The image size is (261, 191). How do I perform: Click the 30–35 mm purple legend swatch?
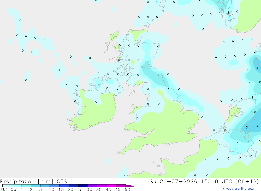(x=93, y=186)
